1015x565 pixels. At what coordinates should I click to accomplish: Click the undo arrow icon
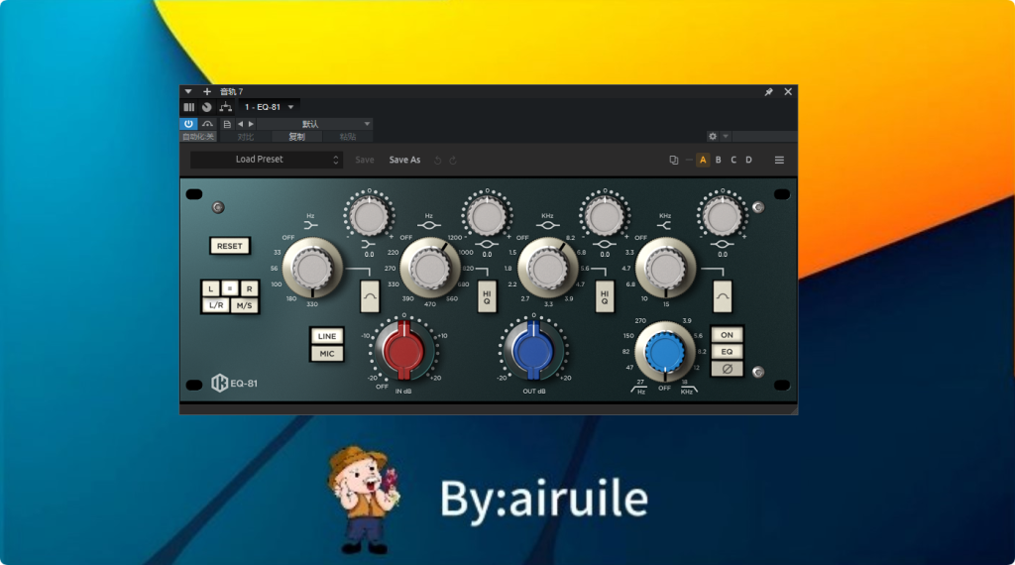437,161
